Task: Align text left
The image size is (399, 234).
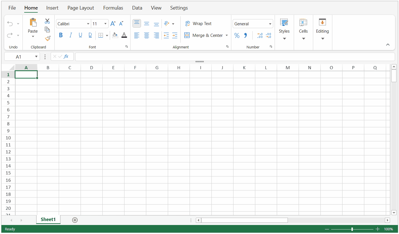Action: 137,35
